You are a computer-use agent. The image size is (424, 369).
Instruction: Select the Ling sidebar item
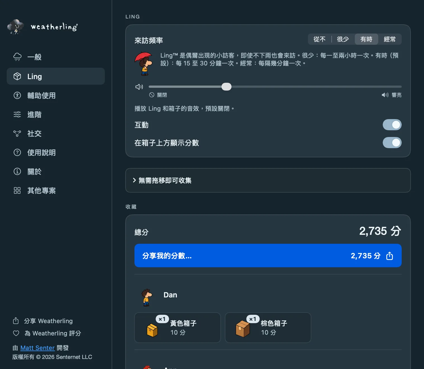pos(56,76)
